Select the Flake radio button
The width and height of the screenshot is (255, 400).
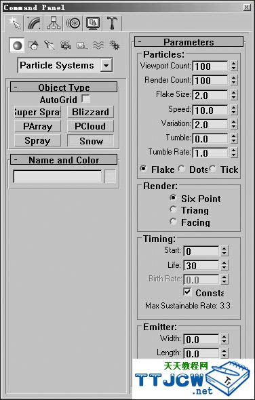pyautogui.click(x=143, y=169)
